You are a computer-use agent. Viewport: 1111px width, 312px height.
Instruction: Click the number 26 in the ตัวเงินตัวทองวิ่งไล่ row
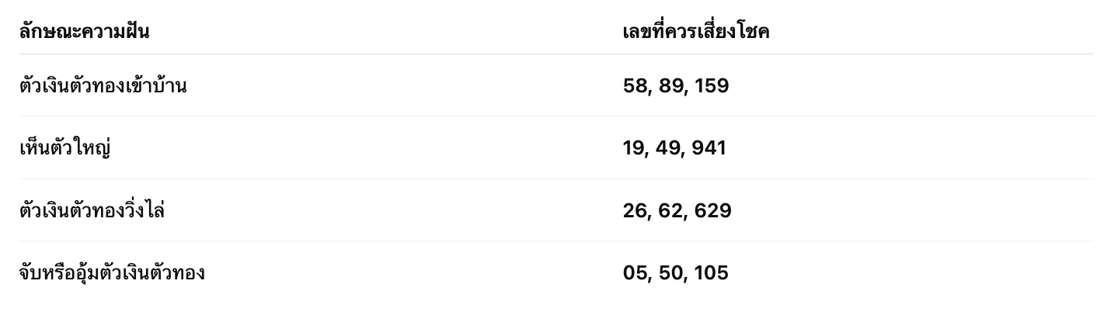[635, 210]
